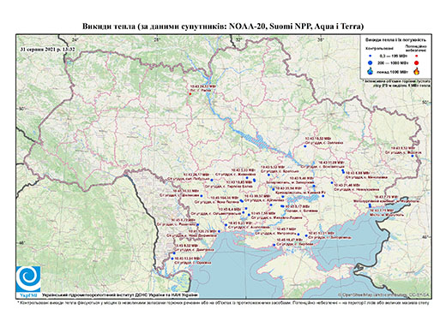
Task: Click the blue marker labeled 21.46 MW
Action: [x=332, y=182]
